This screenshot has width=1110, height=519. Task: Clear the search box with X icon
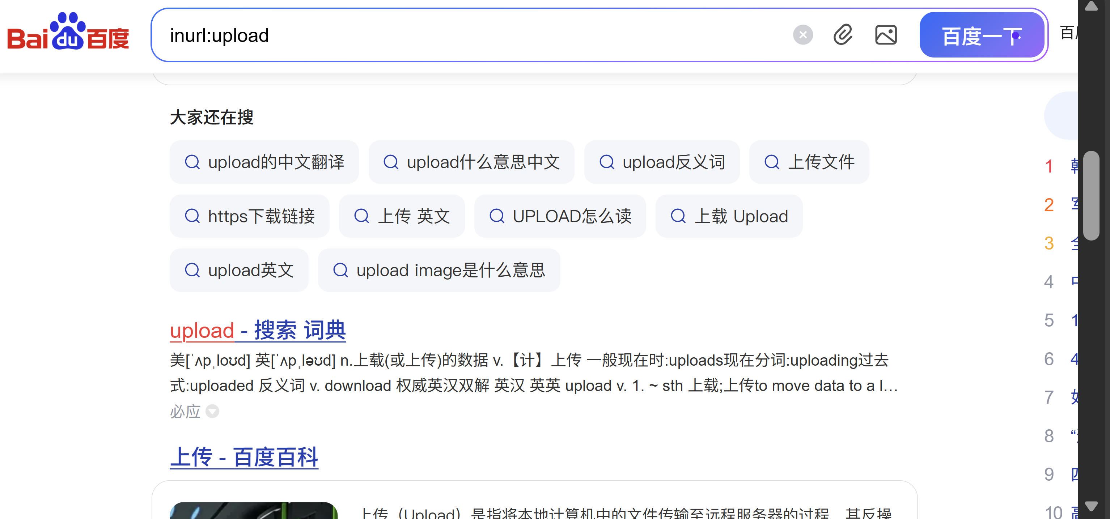[x=802, y=35]
